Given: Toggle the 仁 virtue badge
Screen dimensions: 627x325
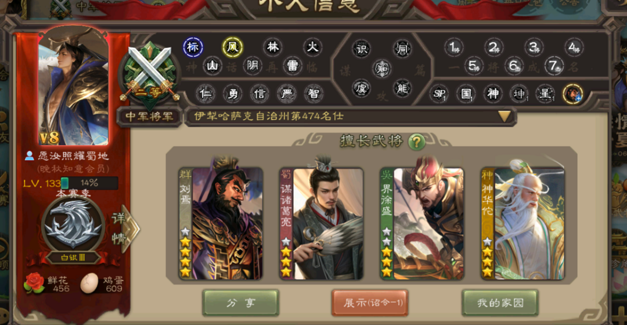Looking at the screenshot, I should click(x=206, y=93).
